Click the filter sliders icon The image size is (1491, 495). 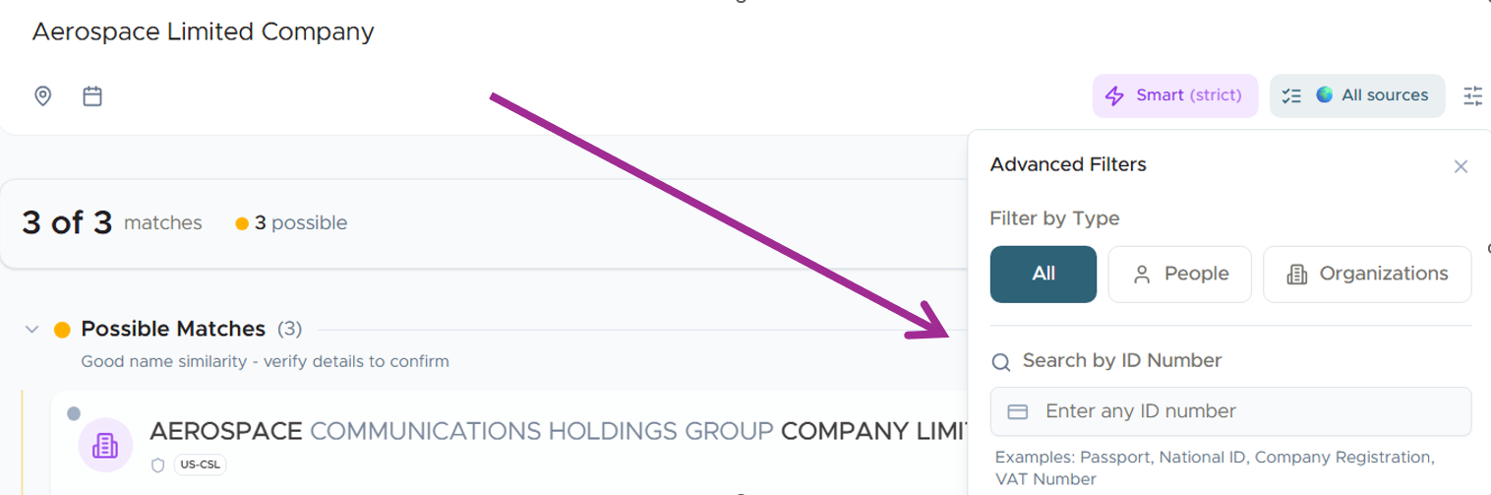tap(1472, 95)
